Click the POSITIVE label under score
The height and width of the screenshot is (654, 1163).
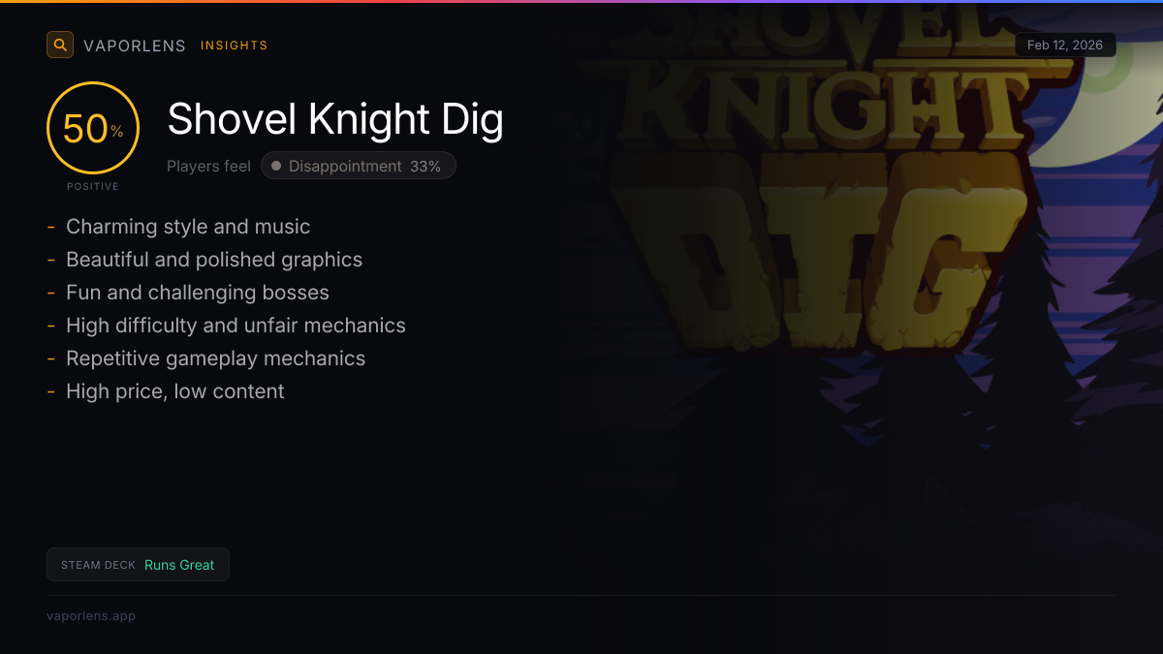93,186
